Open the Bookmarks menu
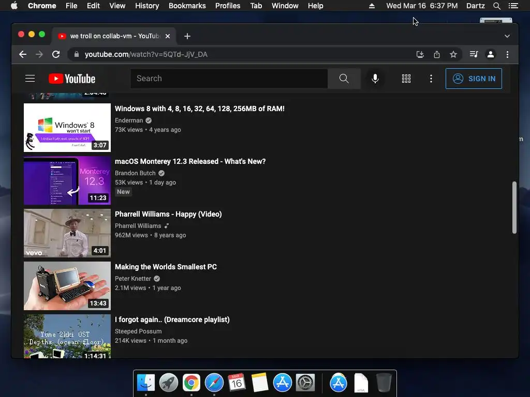This screenshot has height=397, width=530. coord(187,6)
